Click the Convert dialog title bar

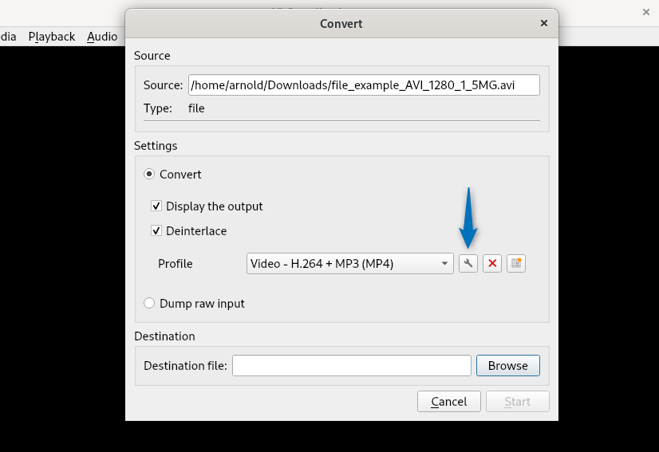(341, 24)
